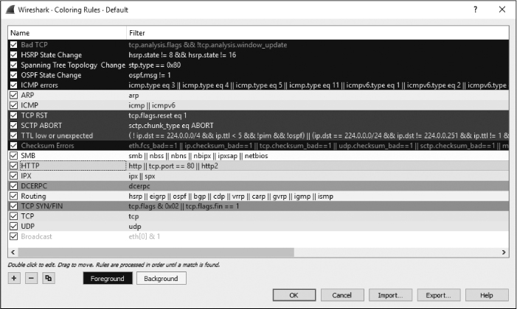Disable the Checksum Errors checkbox
This screenshot has width=517, height=309.
point(13,146)
